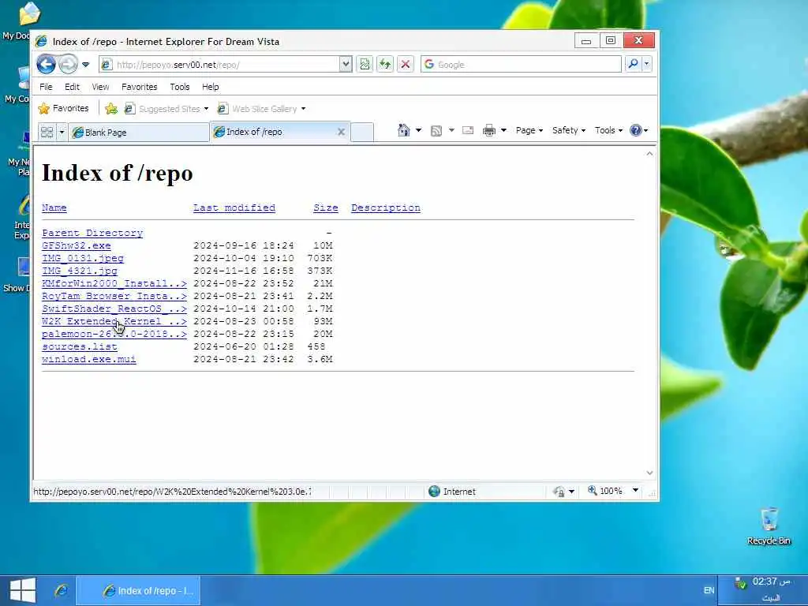This screenshot has width=808, height=606.
Task: Open the Favorites star button
Action: pos(63,108)
